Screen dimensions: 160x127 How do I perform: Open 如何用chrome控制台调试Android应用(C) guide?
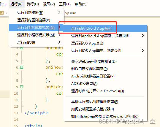tap(105, 116)
